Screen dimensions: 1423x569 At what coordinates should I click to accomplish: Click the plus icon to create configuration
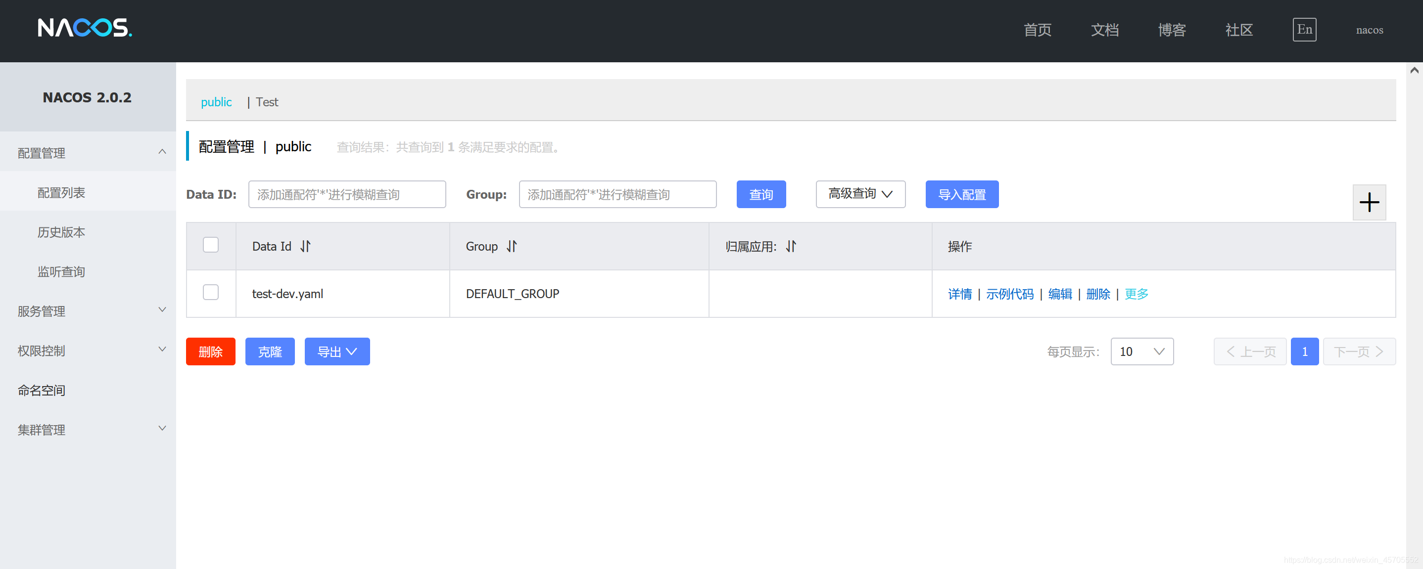click(1369, 202)
